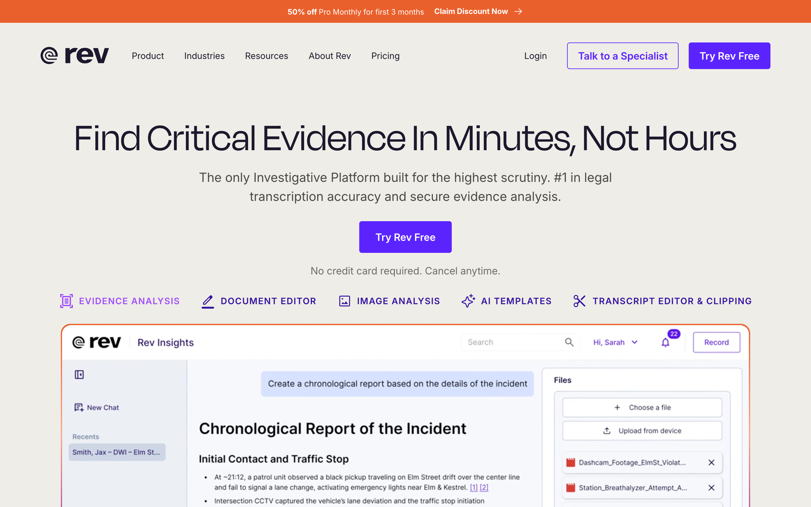Screen dimensions: 811x507
Task: Remove the Dashcam_Footage_ElmSt file
Action: [x=712, y=462]
